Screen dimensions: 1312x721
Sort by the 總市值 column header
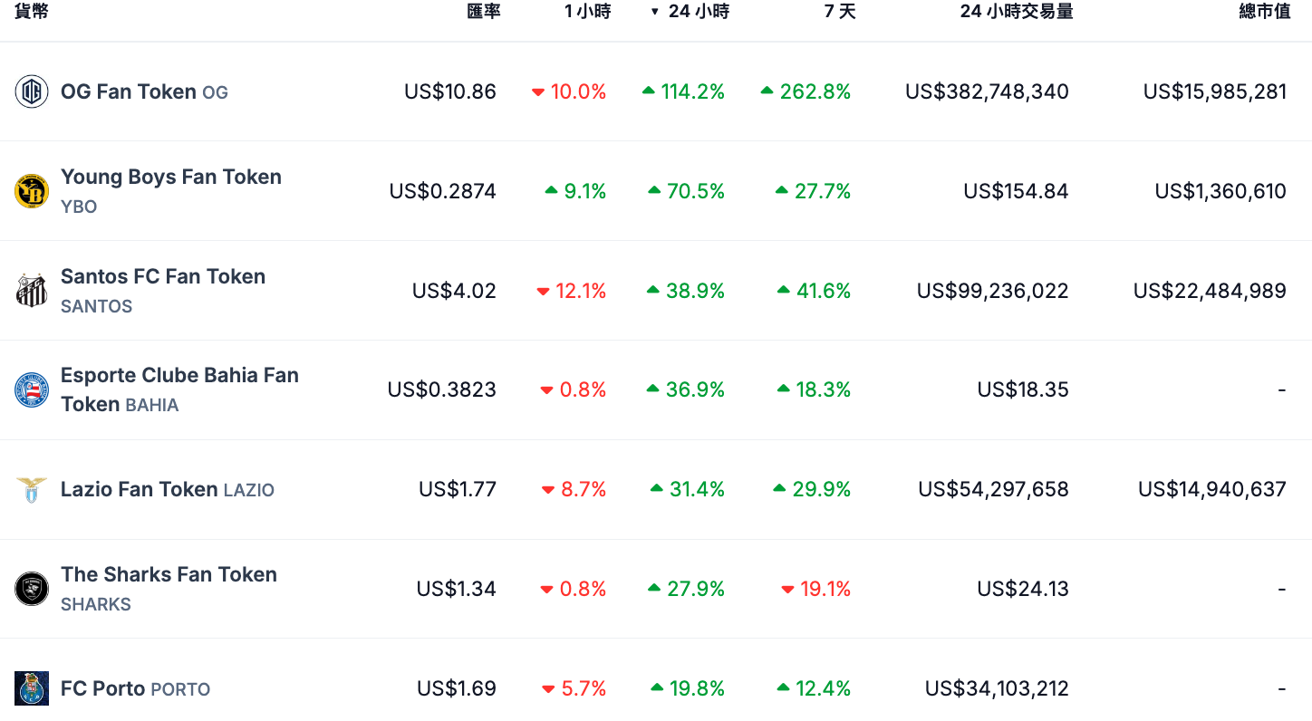click(1265, 12)
